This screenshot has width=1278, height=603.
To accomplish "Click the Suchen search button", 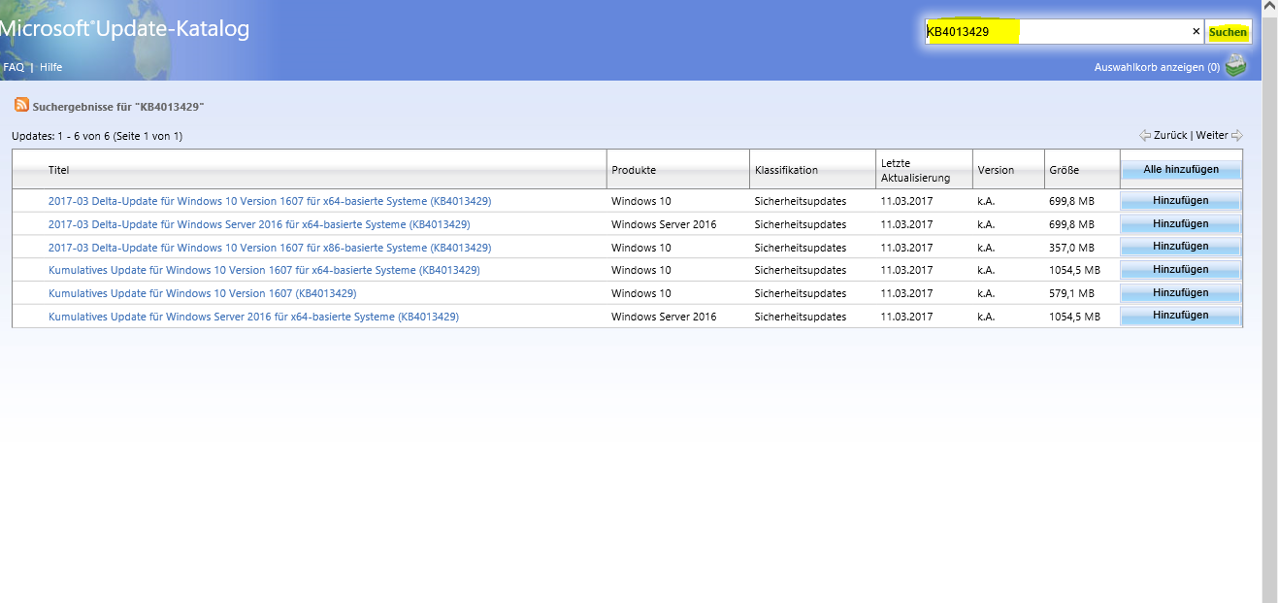I will [1228, 32].
